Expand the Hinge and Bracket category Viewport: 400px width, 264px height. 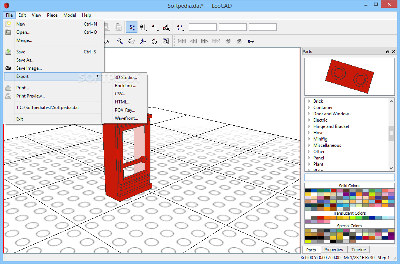(x=309, y=126)
